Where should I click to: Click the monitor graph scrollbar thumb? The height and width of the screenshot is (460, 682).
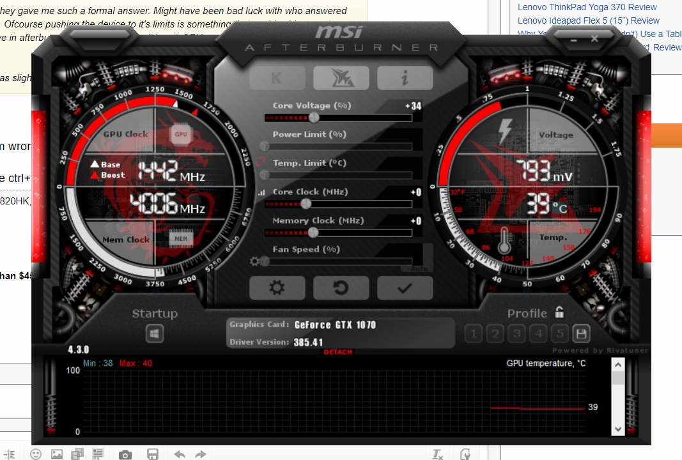point(617,378)
